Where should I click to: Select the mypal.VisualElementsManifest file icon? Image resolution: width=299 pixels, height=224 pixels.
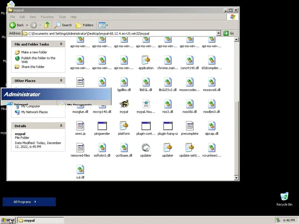point(146,104)
